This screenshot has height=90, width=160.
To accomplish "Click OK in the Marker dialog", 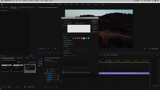I will (x=94, y=21).
